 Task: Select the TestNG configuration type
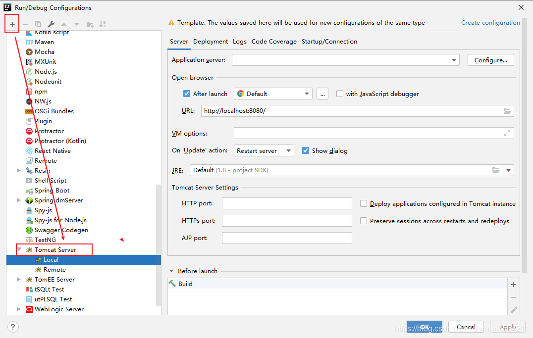click(x=45, y=240)
